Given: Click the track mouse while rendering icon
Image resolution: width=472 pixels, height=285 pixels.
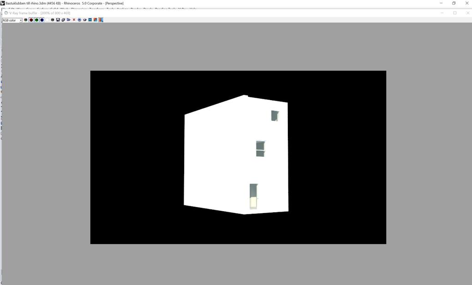Looking at the screenshot, I should pyautogui.click(x=79, y=20).
